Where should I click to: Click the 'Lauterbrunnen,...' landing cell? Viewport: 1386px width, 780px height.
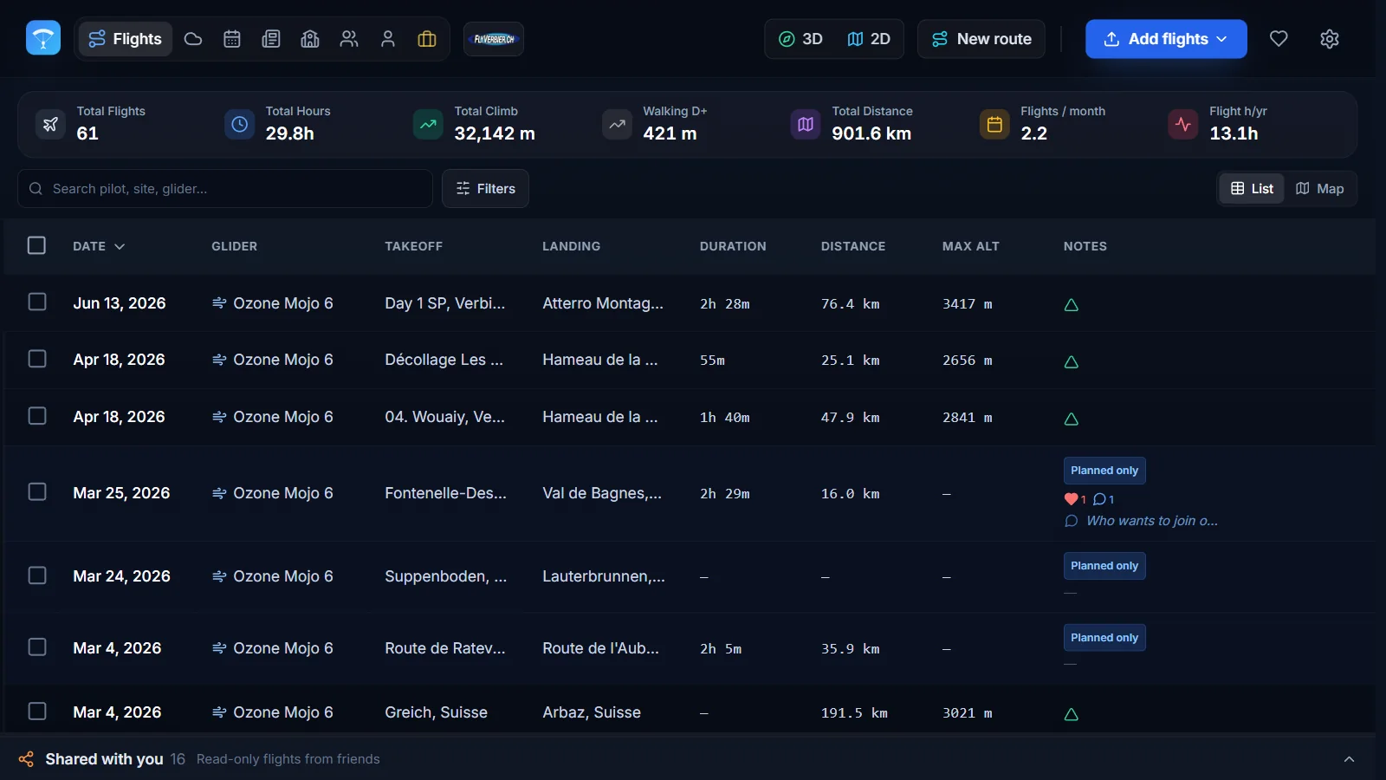click(604, 576)
